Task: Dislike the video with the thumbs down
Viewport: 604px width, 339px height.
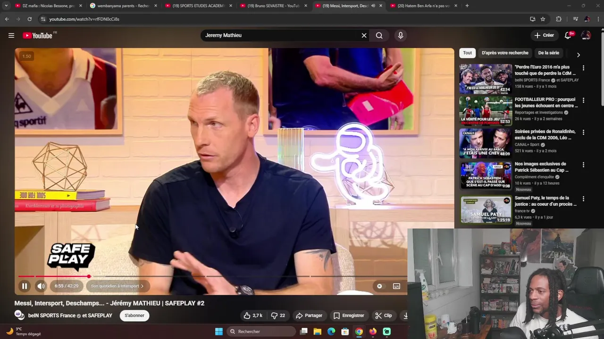Action: (x=278, y=315)
